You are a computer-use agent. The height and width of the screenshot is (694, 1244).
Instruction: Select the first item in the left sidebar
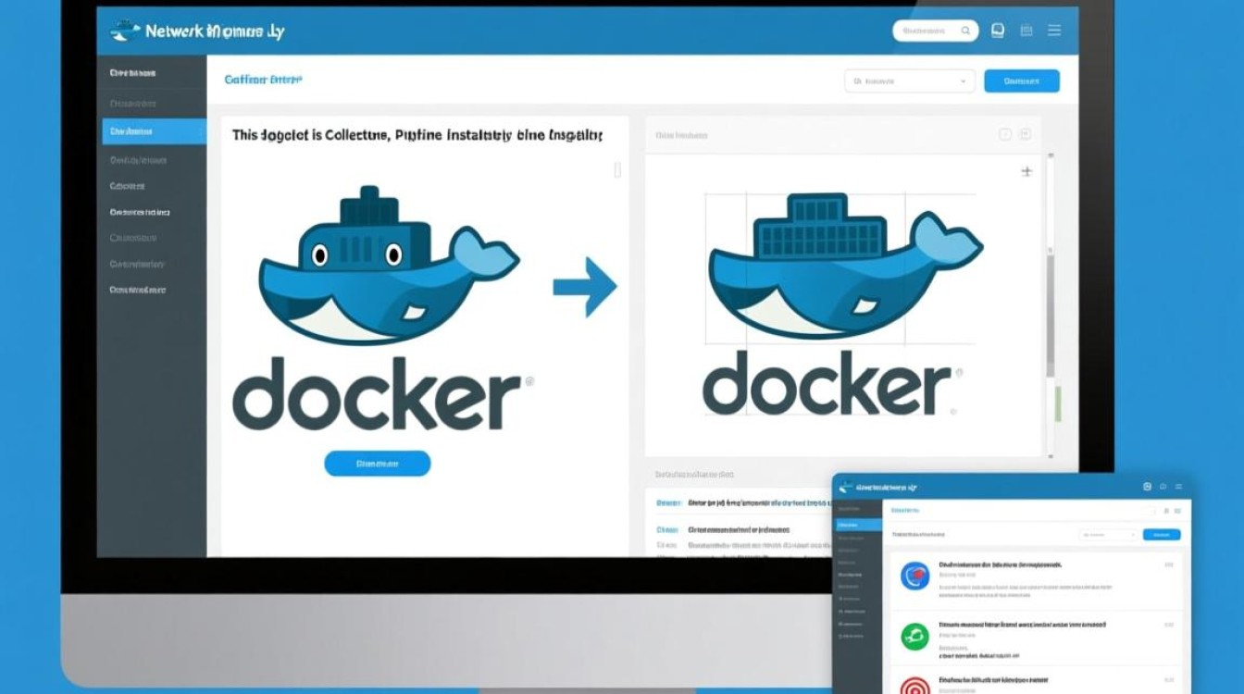click(154, 72)
